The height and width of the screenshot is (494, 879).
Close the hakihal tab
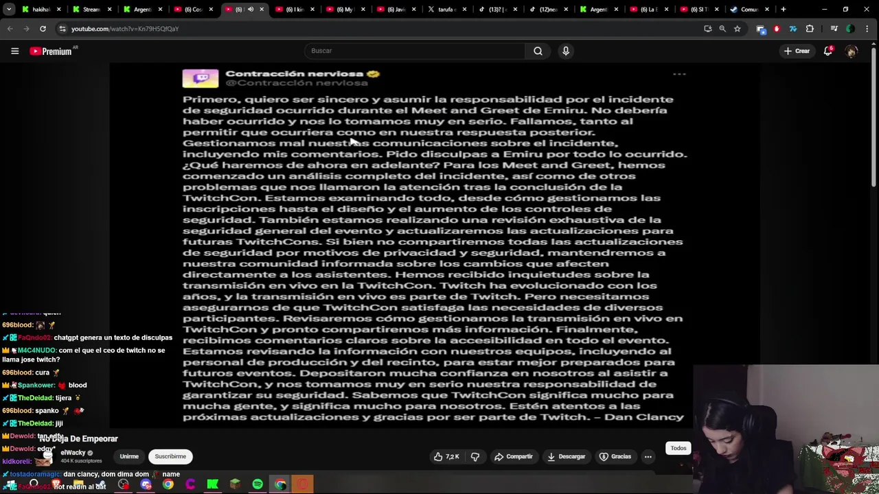pos(58,10)
